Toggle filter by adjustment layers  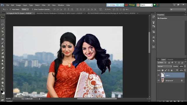[172, 62]
